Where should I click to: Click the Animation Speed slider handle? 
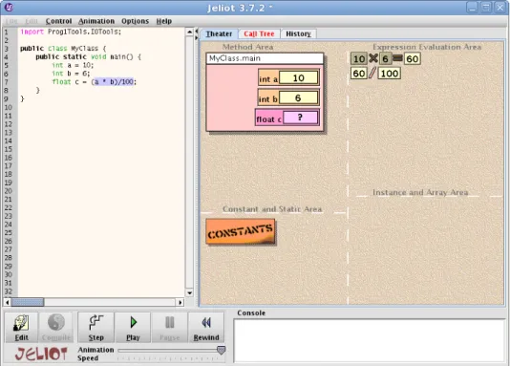(222, 350)
